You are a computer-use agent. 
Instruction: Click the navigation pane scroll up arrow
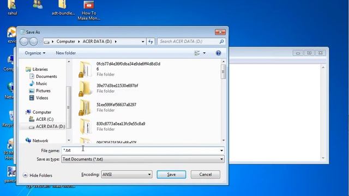pos(69,62)
